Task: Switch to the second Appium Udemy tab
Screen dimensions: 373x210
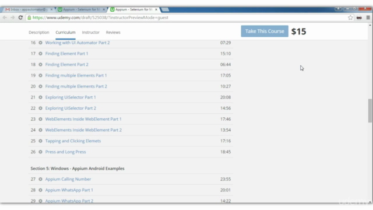Action: point(81,9)
